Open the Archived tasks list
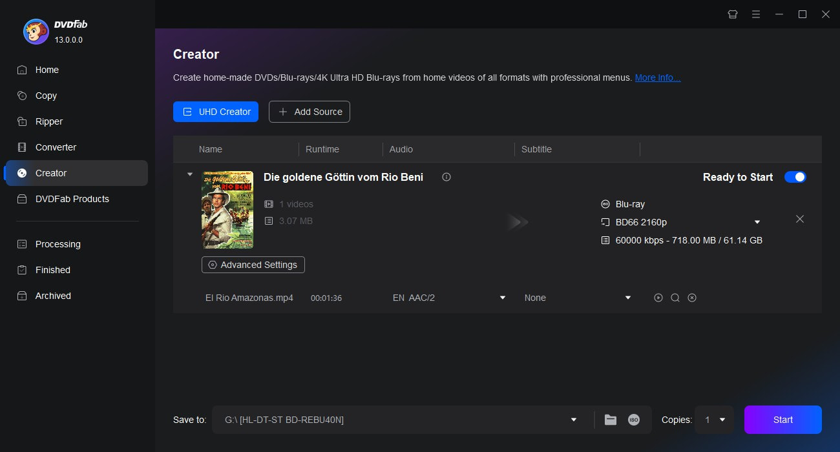 [x=52, y=296]
